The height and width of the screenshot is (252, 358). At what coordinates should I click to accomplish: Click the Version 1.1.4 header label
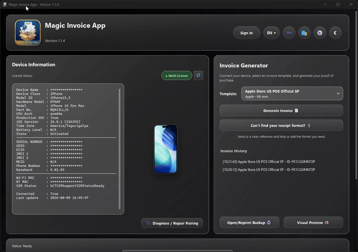[x=55, y=41]
